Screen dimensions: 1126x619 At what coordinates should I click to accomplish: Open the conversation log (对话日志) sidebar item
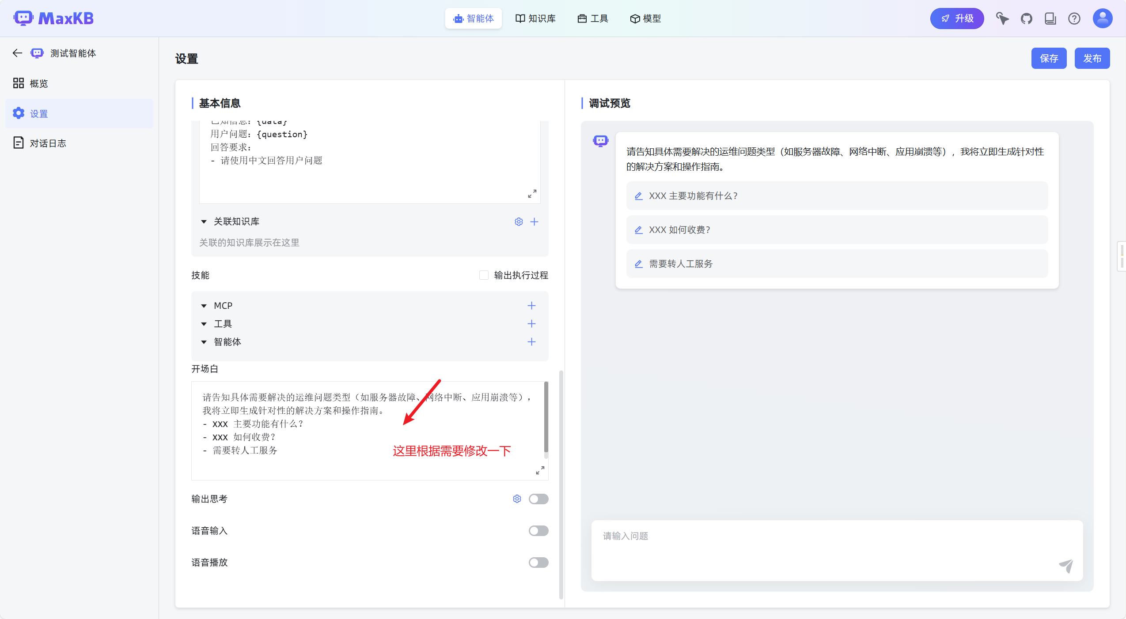coord(48,143)
